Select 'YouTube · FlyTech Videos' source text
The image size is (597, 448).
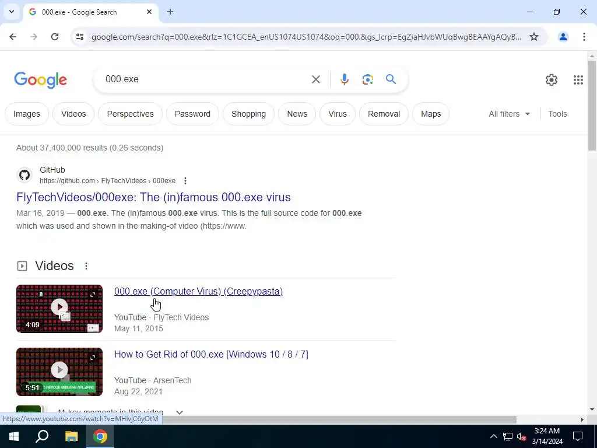tap(161, 317)
